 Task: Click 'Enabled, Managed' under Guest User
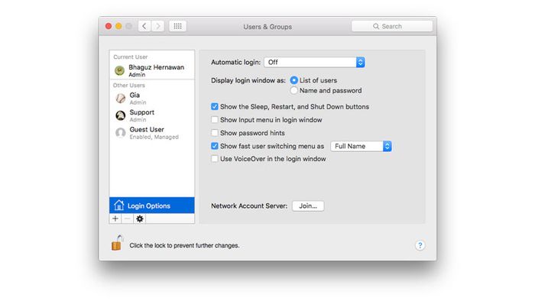point(154,137)
